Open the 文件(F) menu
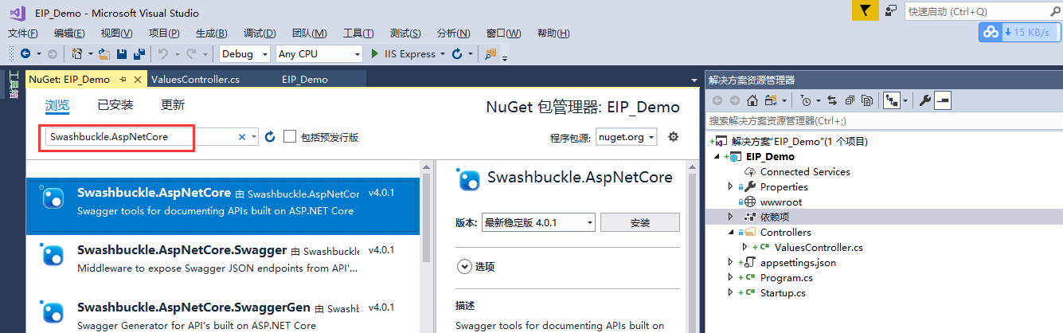 (23, 33)
